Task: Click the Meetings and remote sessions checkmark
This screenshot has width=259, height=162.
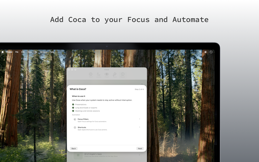Action: pos(73,111)
